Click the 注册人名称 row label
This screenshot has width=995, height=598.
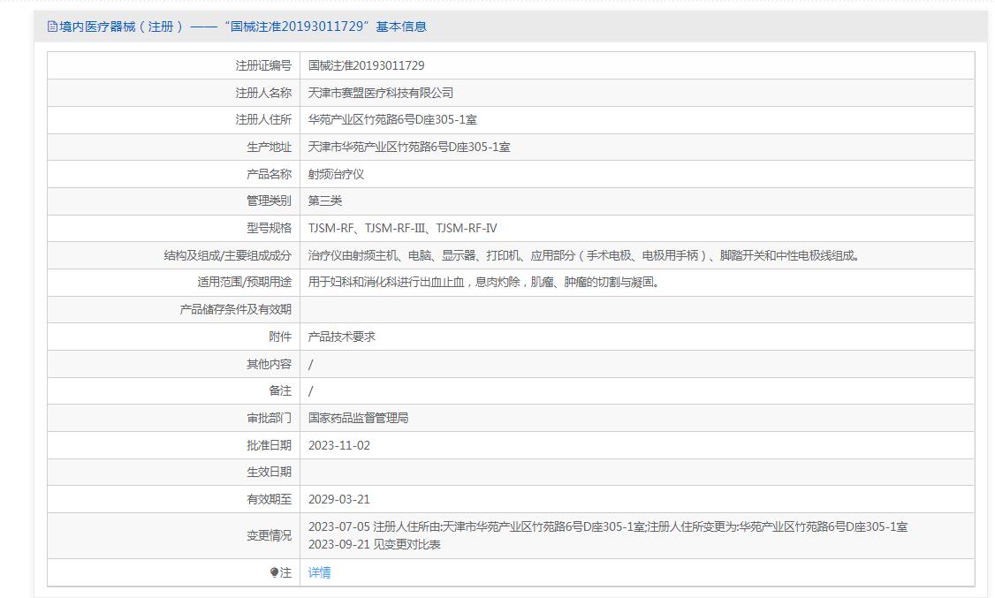click(x=263, y=93)
